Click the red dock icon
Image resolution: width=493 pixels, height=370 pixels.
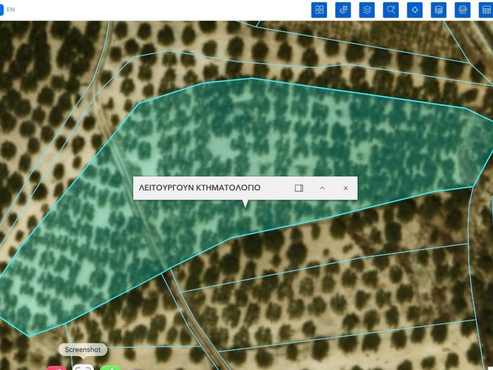[x=56, y=368]
